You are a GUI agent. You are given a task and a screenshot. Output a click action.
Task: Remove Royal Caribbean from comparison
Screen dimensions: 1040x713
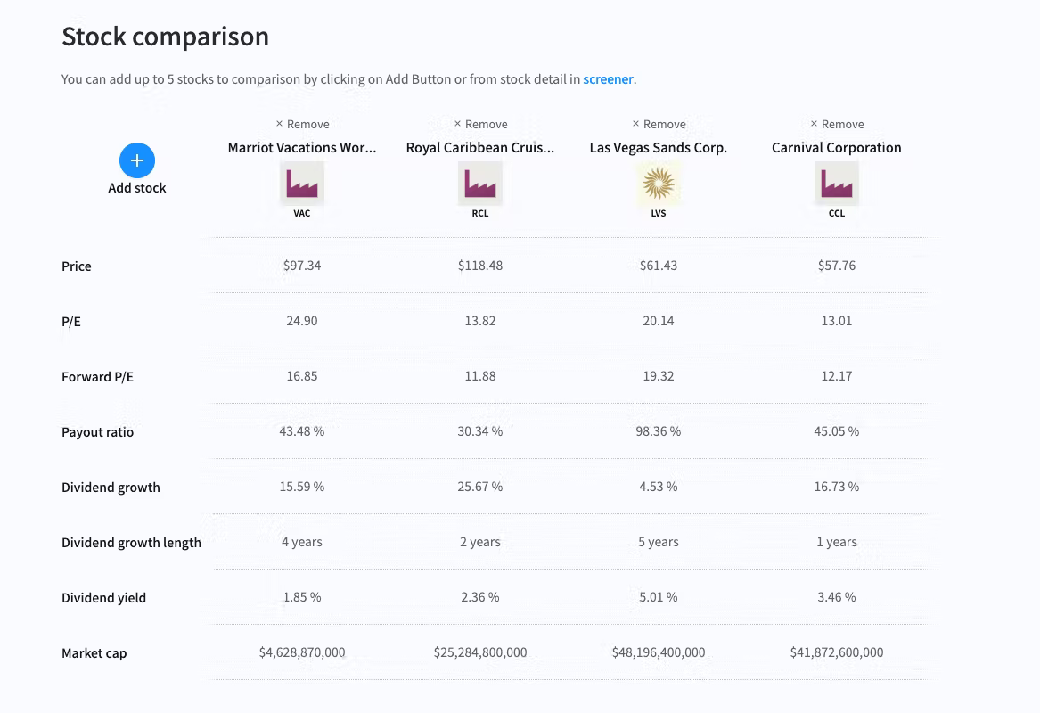pos(480,125)
